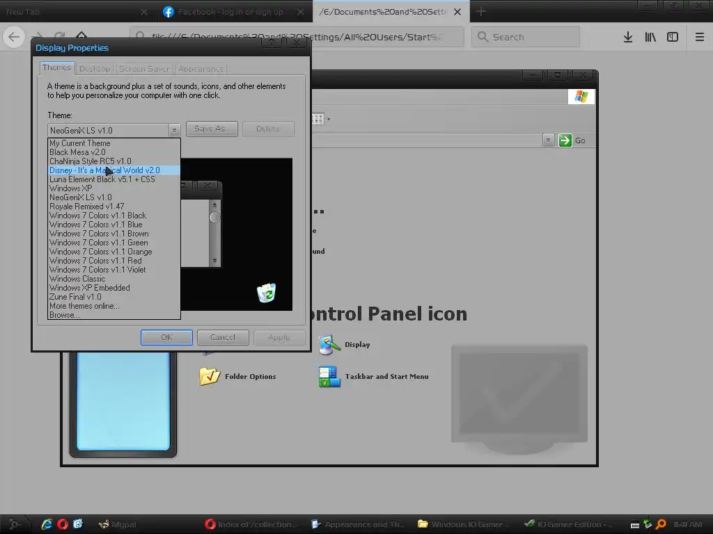Screen dimensions: 713x534
Task: Choose My Current Theme from list
Action: 114,143
